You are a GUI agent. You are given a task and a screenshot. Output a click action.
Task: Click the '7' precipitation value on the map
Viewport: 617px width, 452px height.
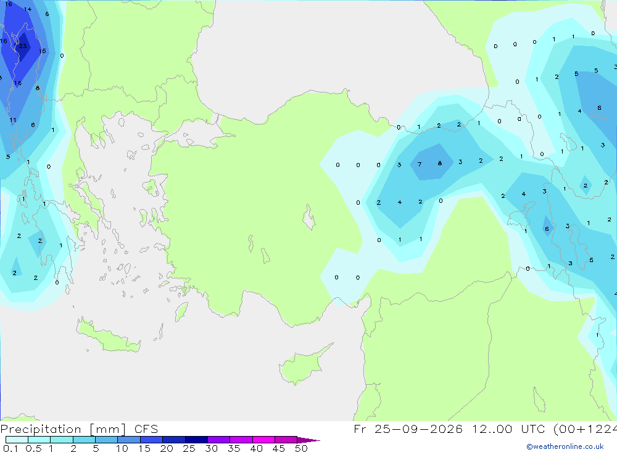tap(420, 165)
